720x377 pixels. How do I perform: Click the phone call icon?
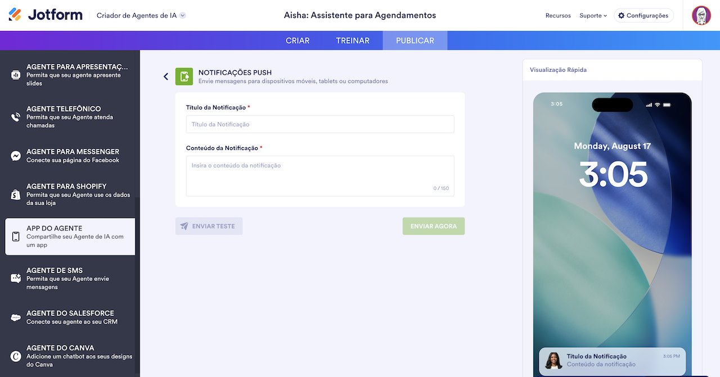(x=16, y=117)
